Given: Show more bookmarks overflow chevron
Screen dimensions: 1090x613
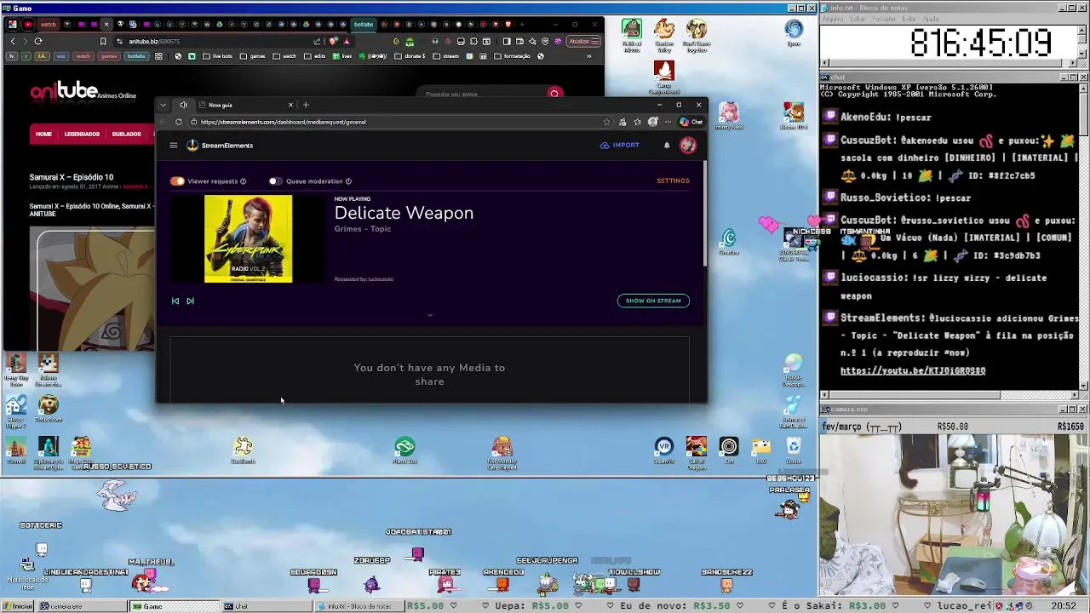Looking at the screenshot, I should point(588,56).
